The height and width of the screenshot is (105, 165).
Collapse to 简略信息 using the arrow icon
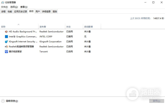3,101
